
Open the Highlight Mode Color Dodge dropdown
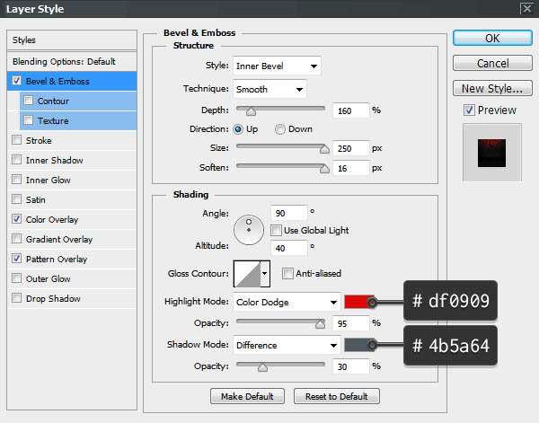point(286,303)
